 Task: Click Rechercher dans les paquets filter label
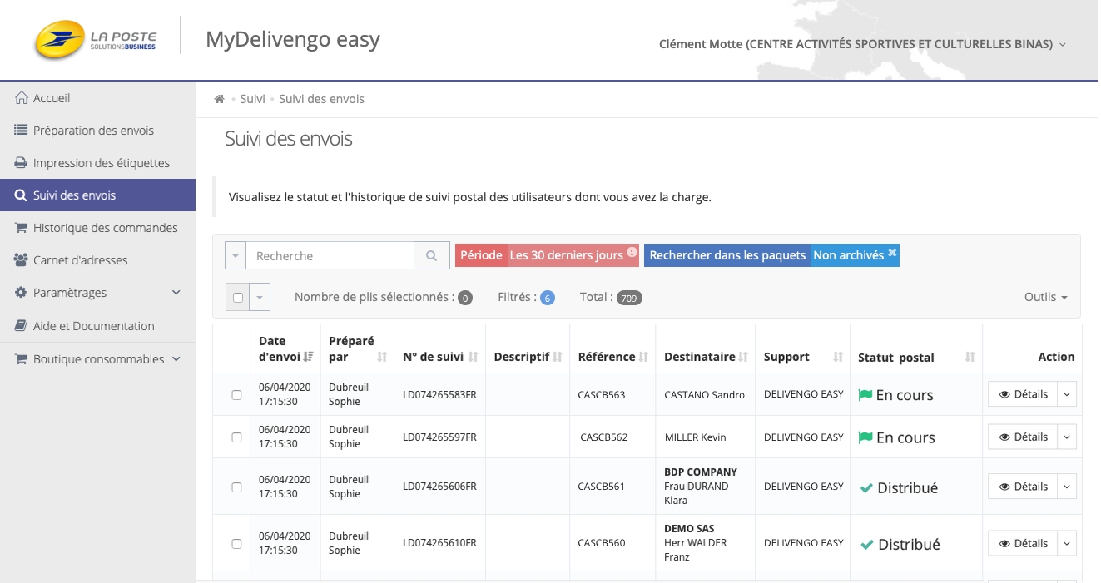coord(727,255)
